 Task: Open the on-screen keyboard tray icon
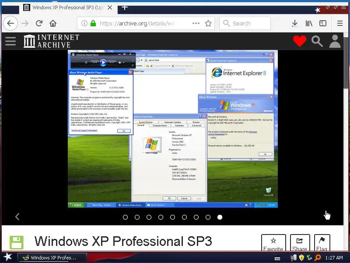[277, 259]
